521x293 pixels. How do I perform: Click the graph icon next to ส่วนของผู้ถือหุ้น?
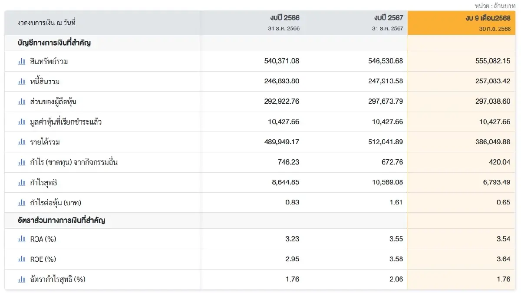click(22, 102)
